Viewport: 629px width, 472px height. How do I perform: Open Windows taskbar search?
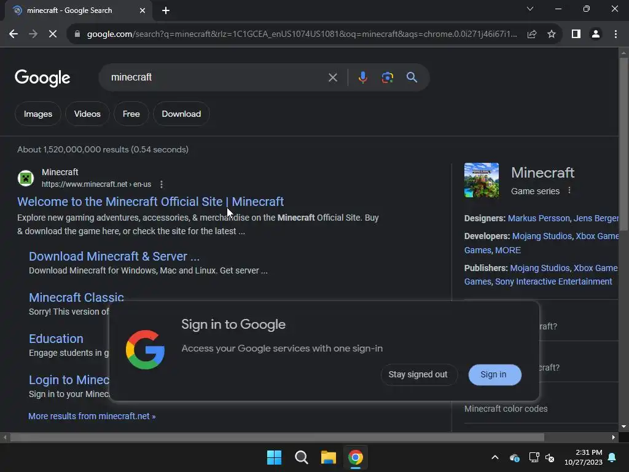click(x=301, y=457)
